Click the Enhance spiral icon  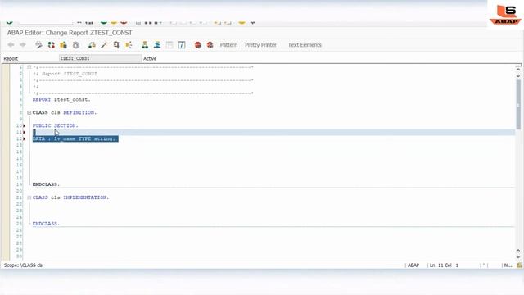(76, 45)
